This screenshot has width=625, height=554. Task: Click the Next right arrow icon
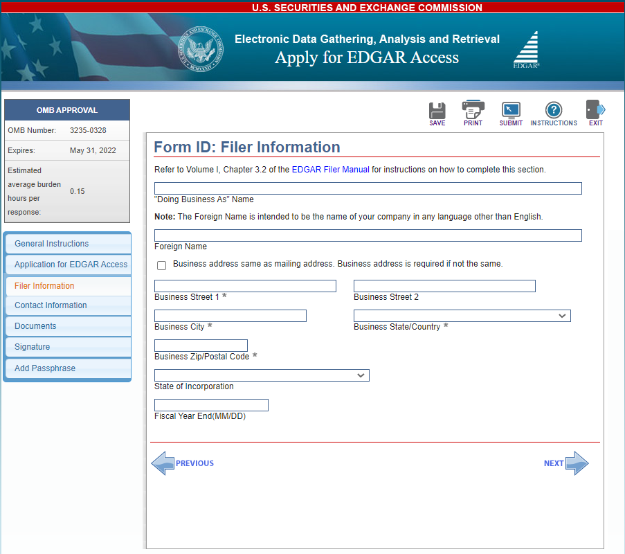576,463
